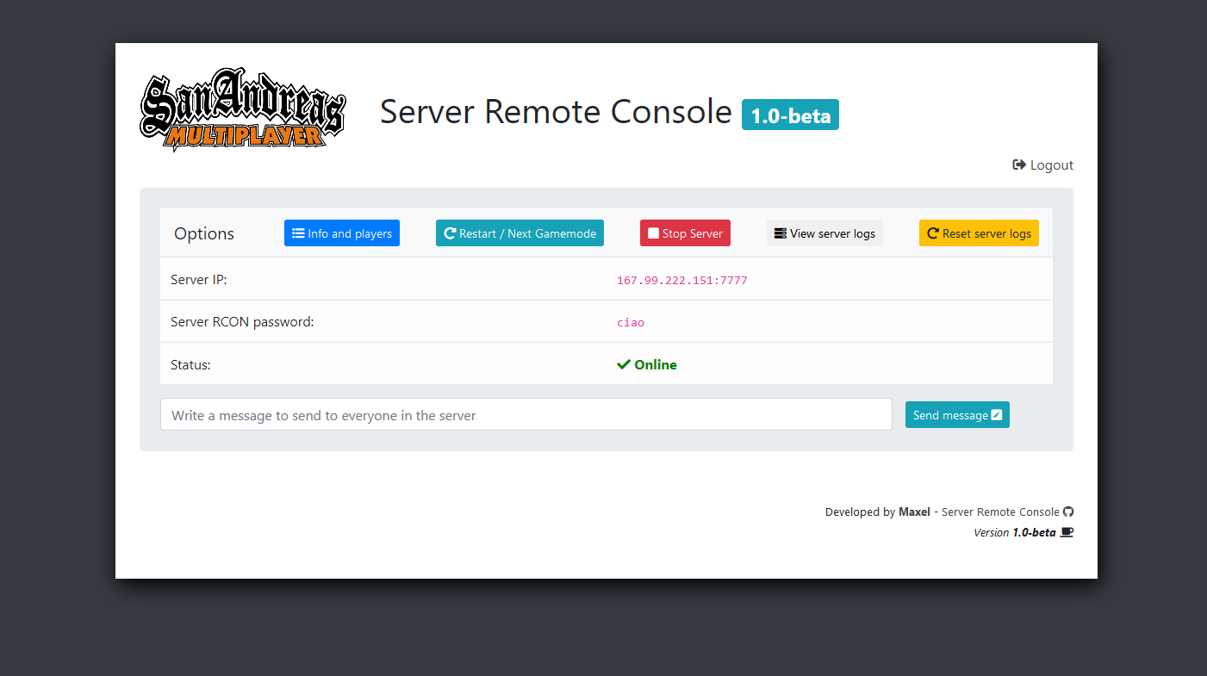Focus the message input field
This screenshot has height=676, width=1207.
click(526, 414)
